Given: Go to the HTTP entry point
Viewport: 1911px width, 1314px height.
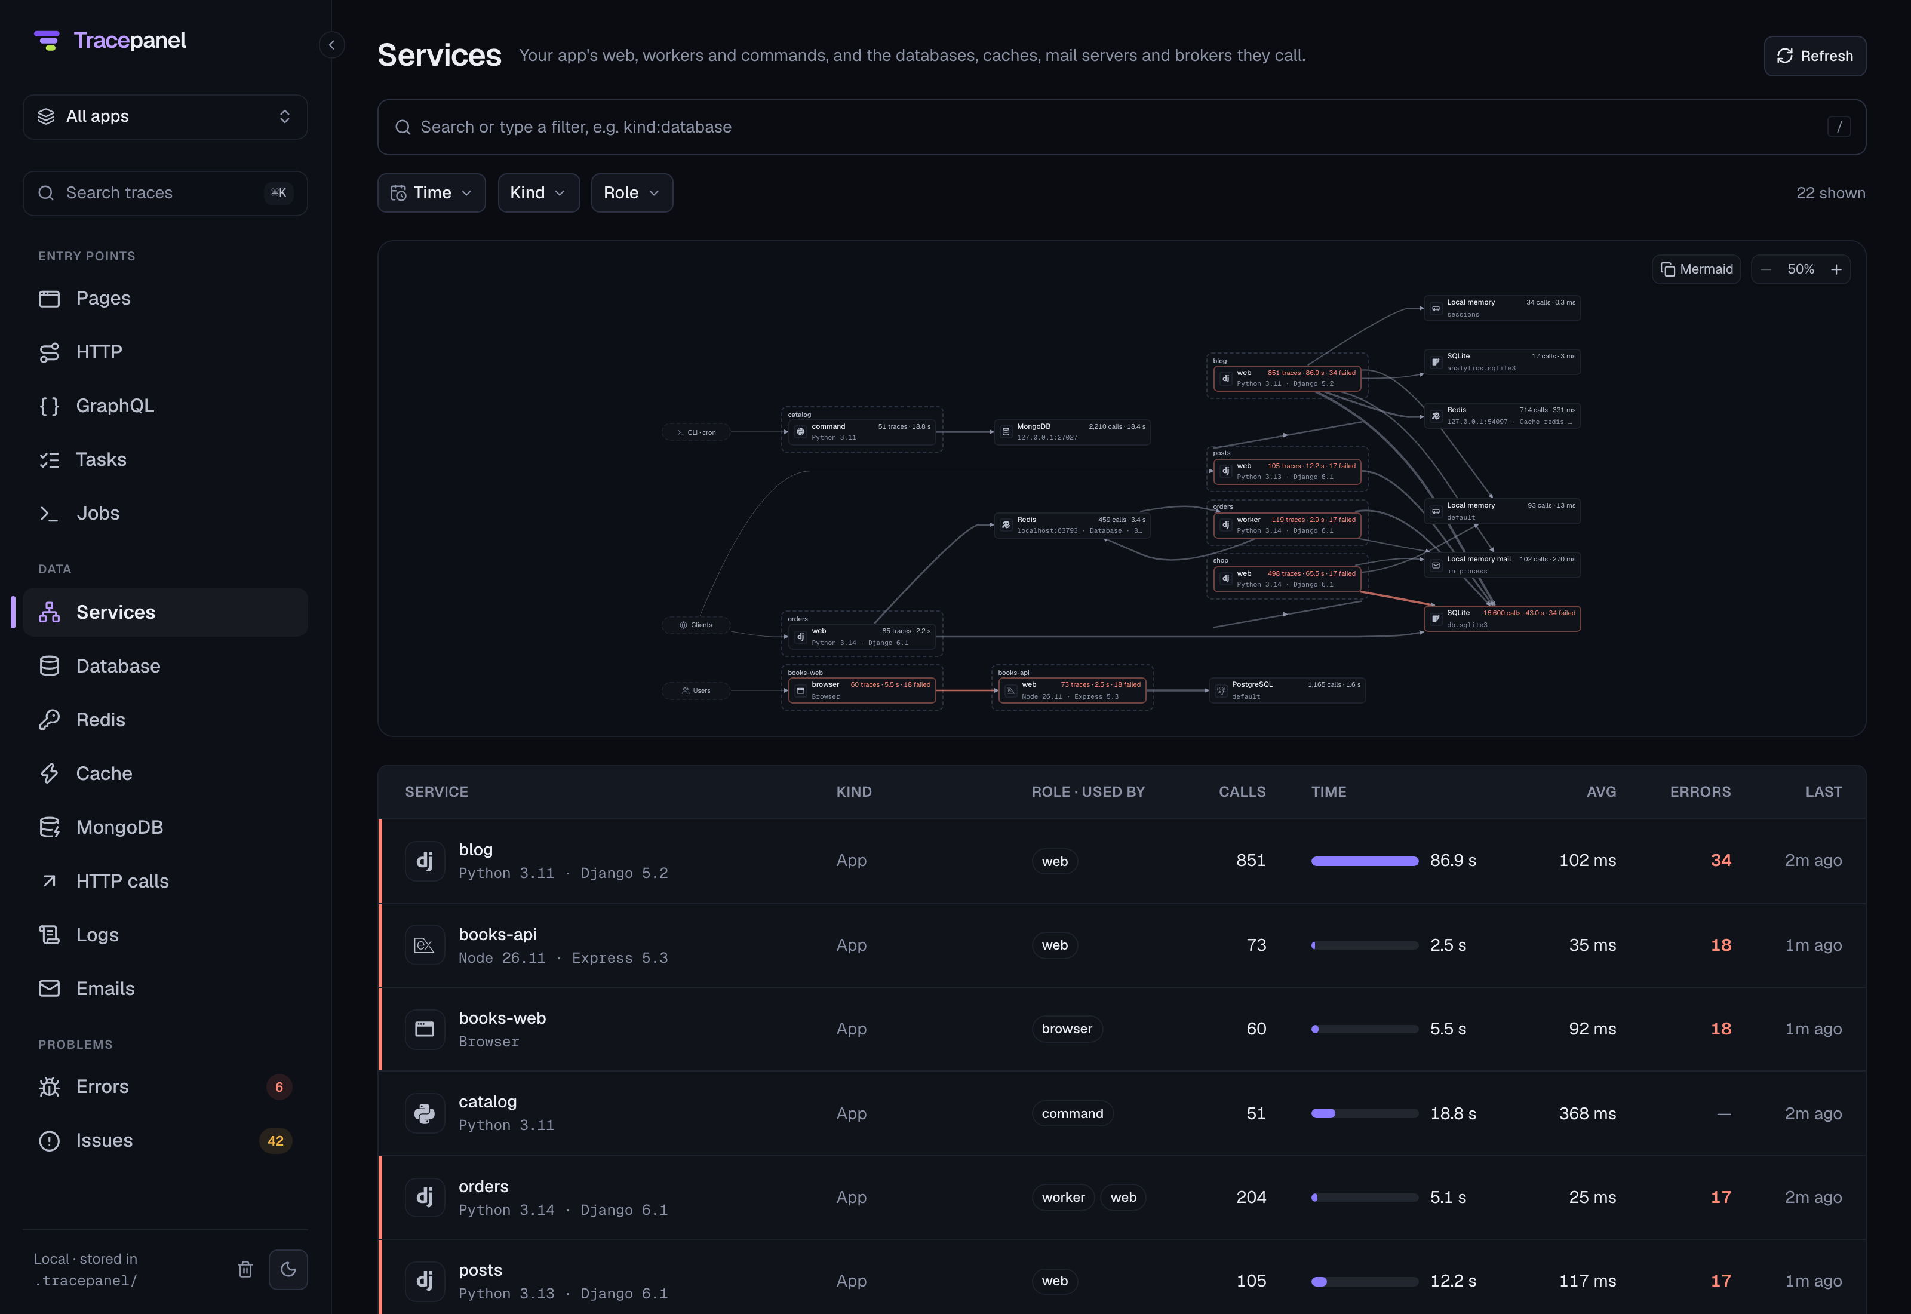Looking at the screenshot, I should pos(165,352).
